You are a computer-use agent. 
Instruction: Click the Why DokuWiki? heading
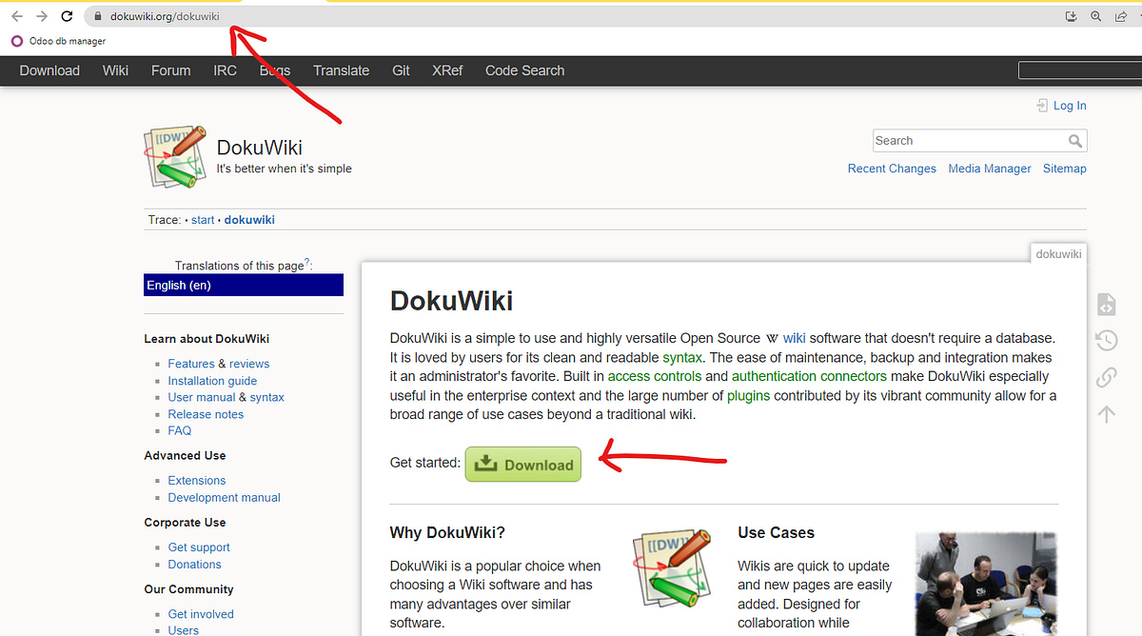click(x=447, y=532)
